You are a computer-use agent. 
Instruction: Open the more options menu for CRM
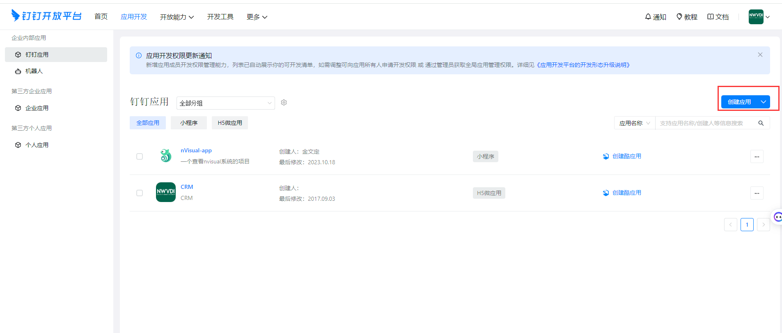(757, 193)
